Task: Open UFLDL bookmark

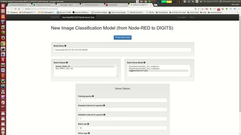Action: tap(150, 12)
